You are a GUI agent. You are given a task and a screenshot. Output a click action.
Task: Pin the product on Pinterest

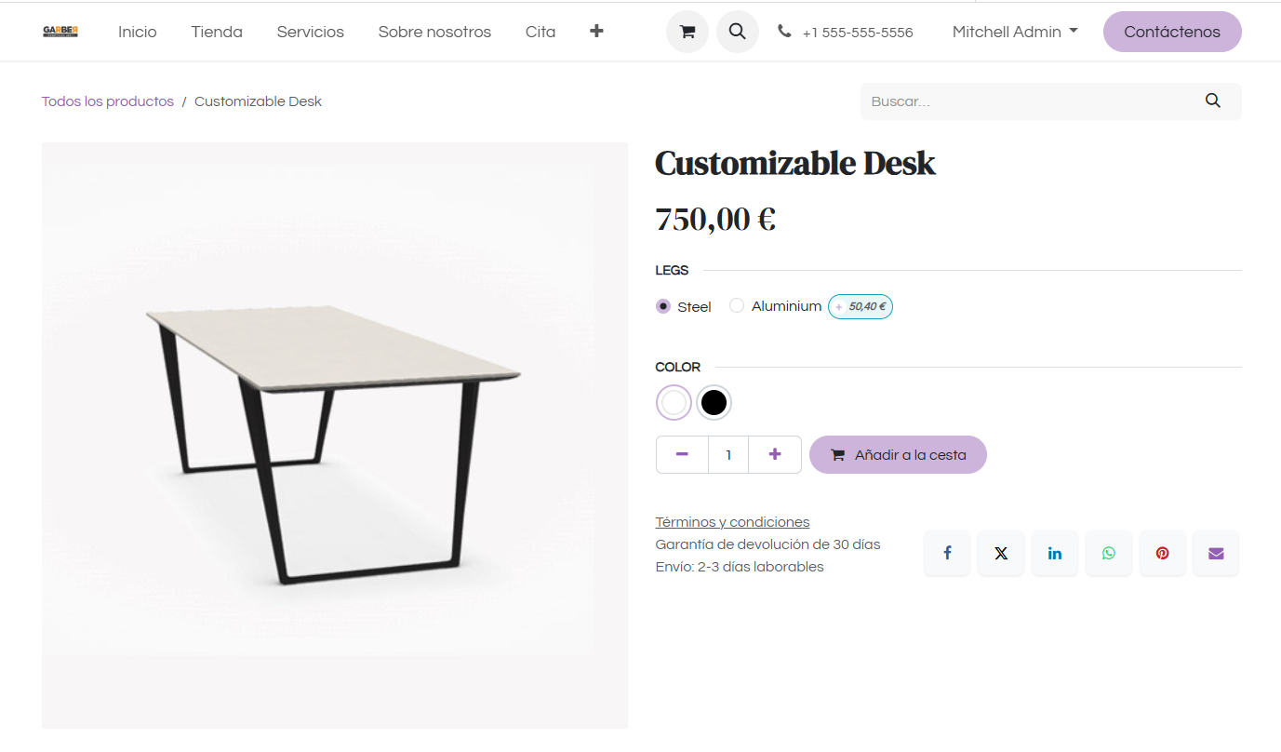[1162, 552]
